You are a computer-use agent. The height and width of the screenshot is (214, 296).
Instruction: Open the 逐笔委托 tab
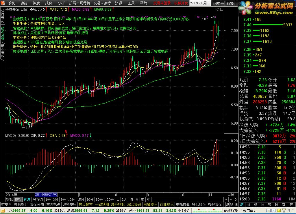click(69, 204)
